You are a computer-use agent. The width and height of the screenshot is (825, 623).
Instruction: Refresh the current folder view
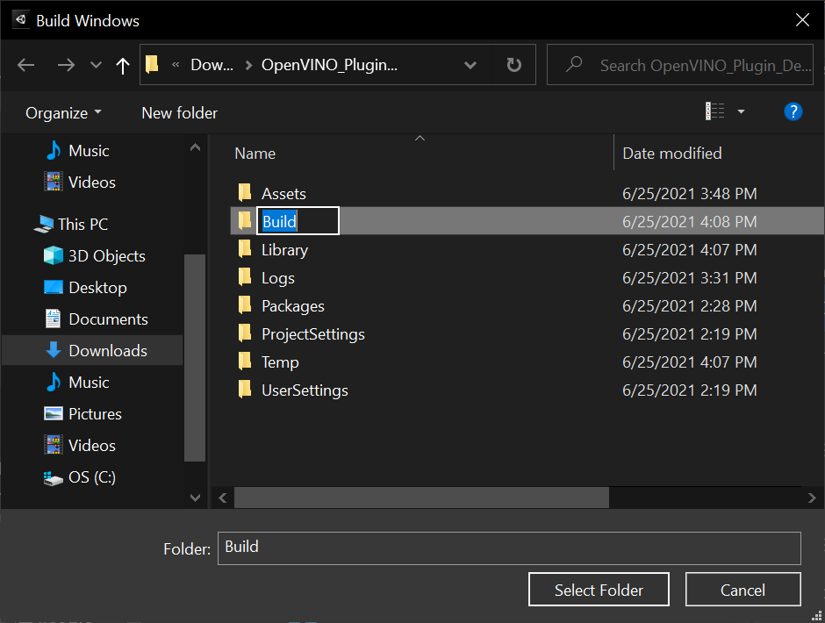514,65
